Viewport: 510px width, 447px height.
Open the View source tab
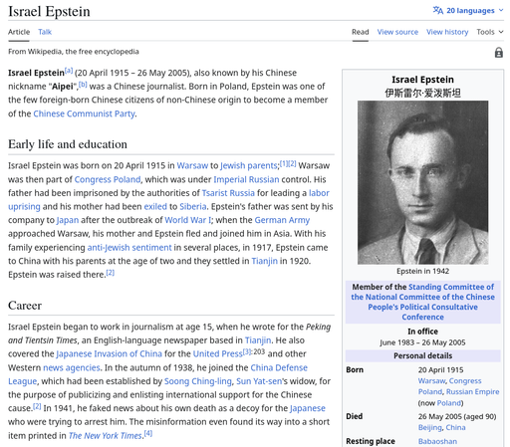[x=397, y=32]
